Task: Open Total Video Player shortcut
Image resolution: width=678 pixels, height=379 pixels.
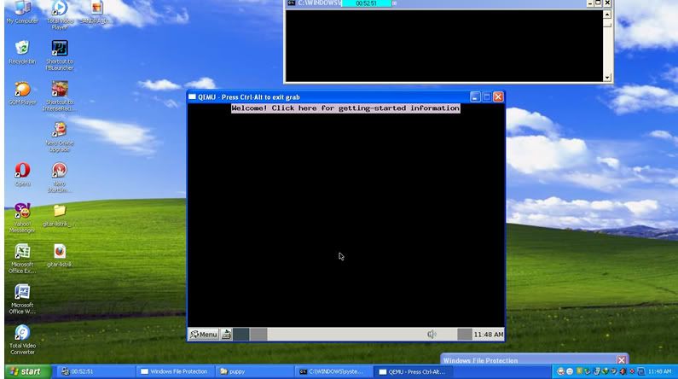Action: pyautogui.click(x=59, y=15)
